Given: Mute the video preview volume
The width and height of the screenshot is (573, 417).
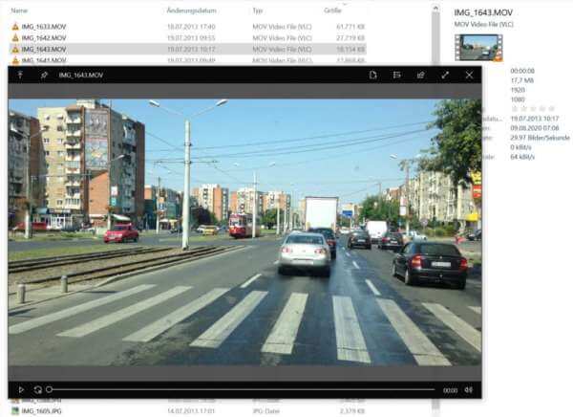Looking at the screenshot, I should coord(468,390).
